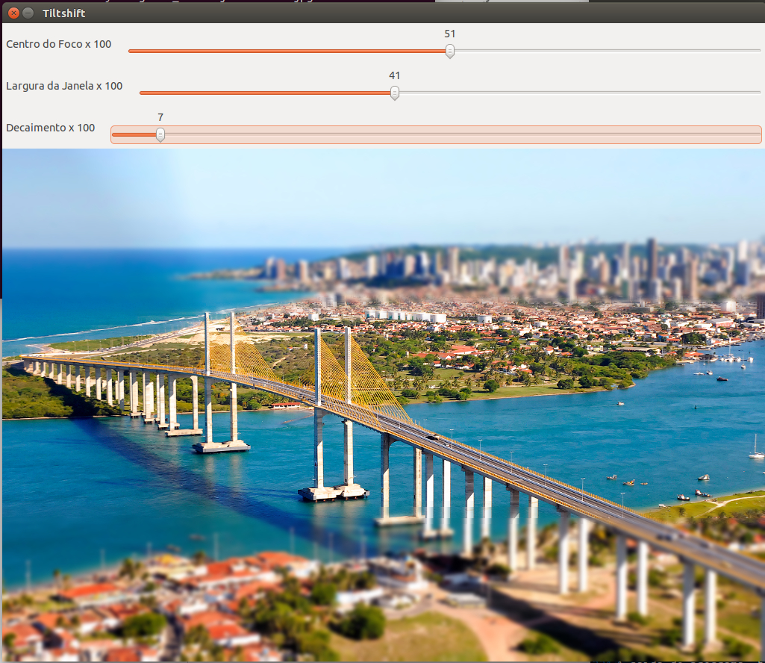Click the Largura da Janela value 41
This screenshot has height=663, width=765.
[x=395, y=75]
